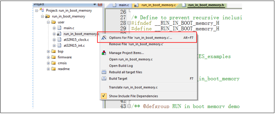Click the user folder icon

53,22
